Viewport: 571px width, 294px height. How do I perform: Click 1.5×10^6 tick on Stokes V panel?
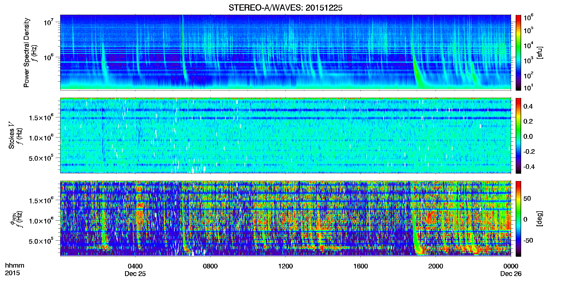tap(41, 118)
